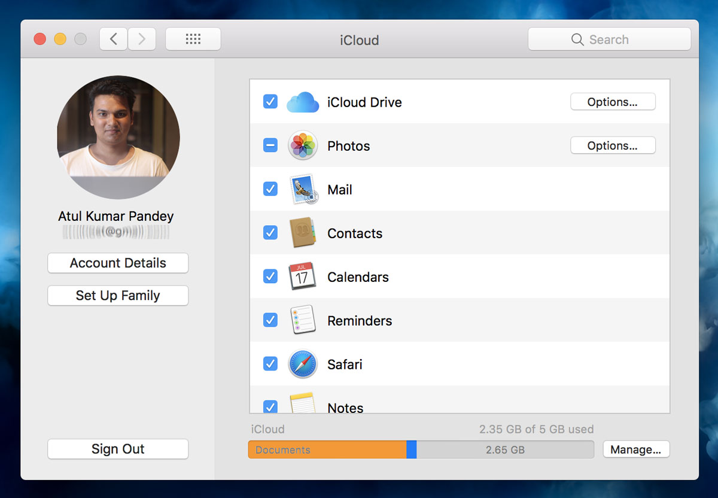Screen dimensions: 718x498
Task: Toggle the Notes checkbox
Action: pos(270,406)
